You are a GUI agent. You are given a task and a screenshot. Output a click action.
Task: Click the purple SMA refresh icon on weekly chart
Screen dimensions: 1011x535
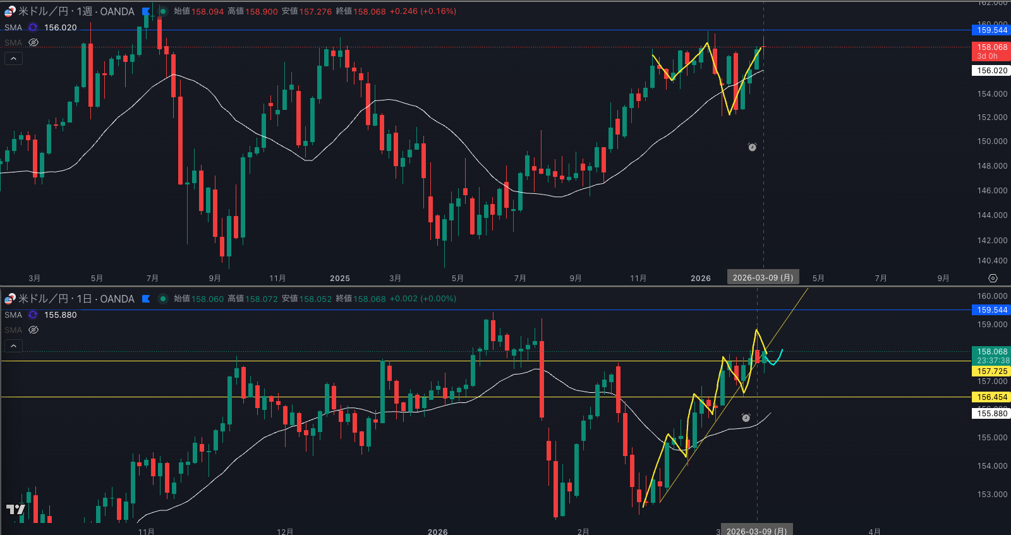(33, 27)
